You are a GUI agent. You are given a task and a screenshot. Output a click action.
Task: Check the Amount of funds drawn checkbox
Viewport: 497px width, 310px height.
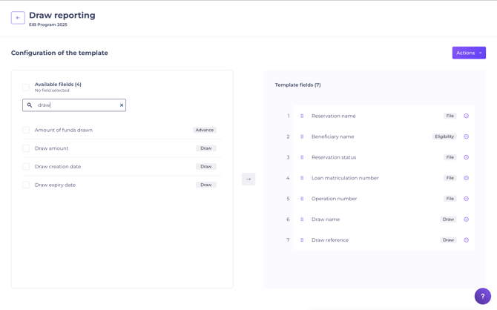pos(26,130)
